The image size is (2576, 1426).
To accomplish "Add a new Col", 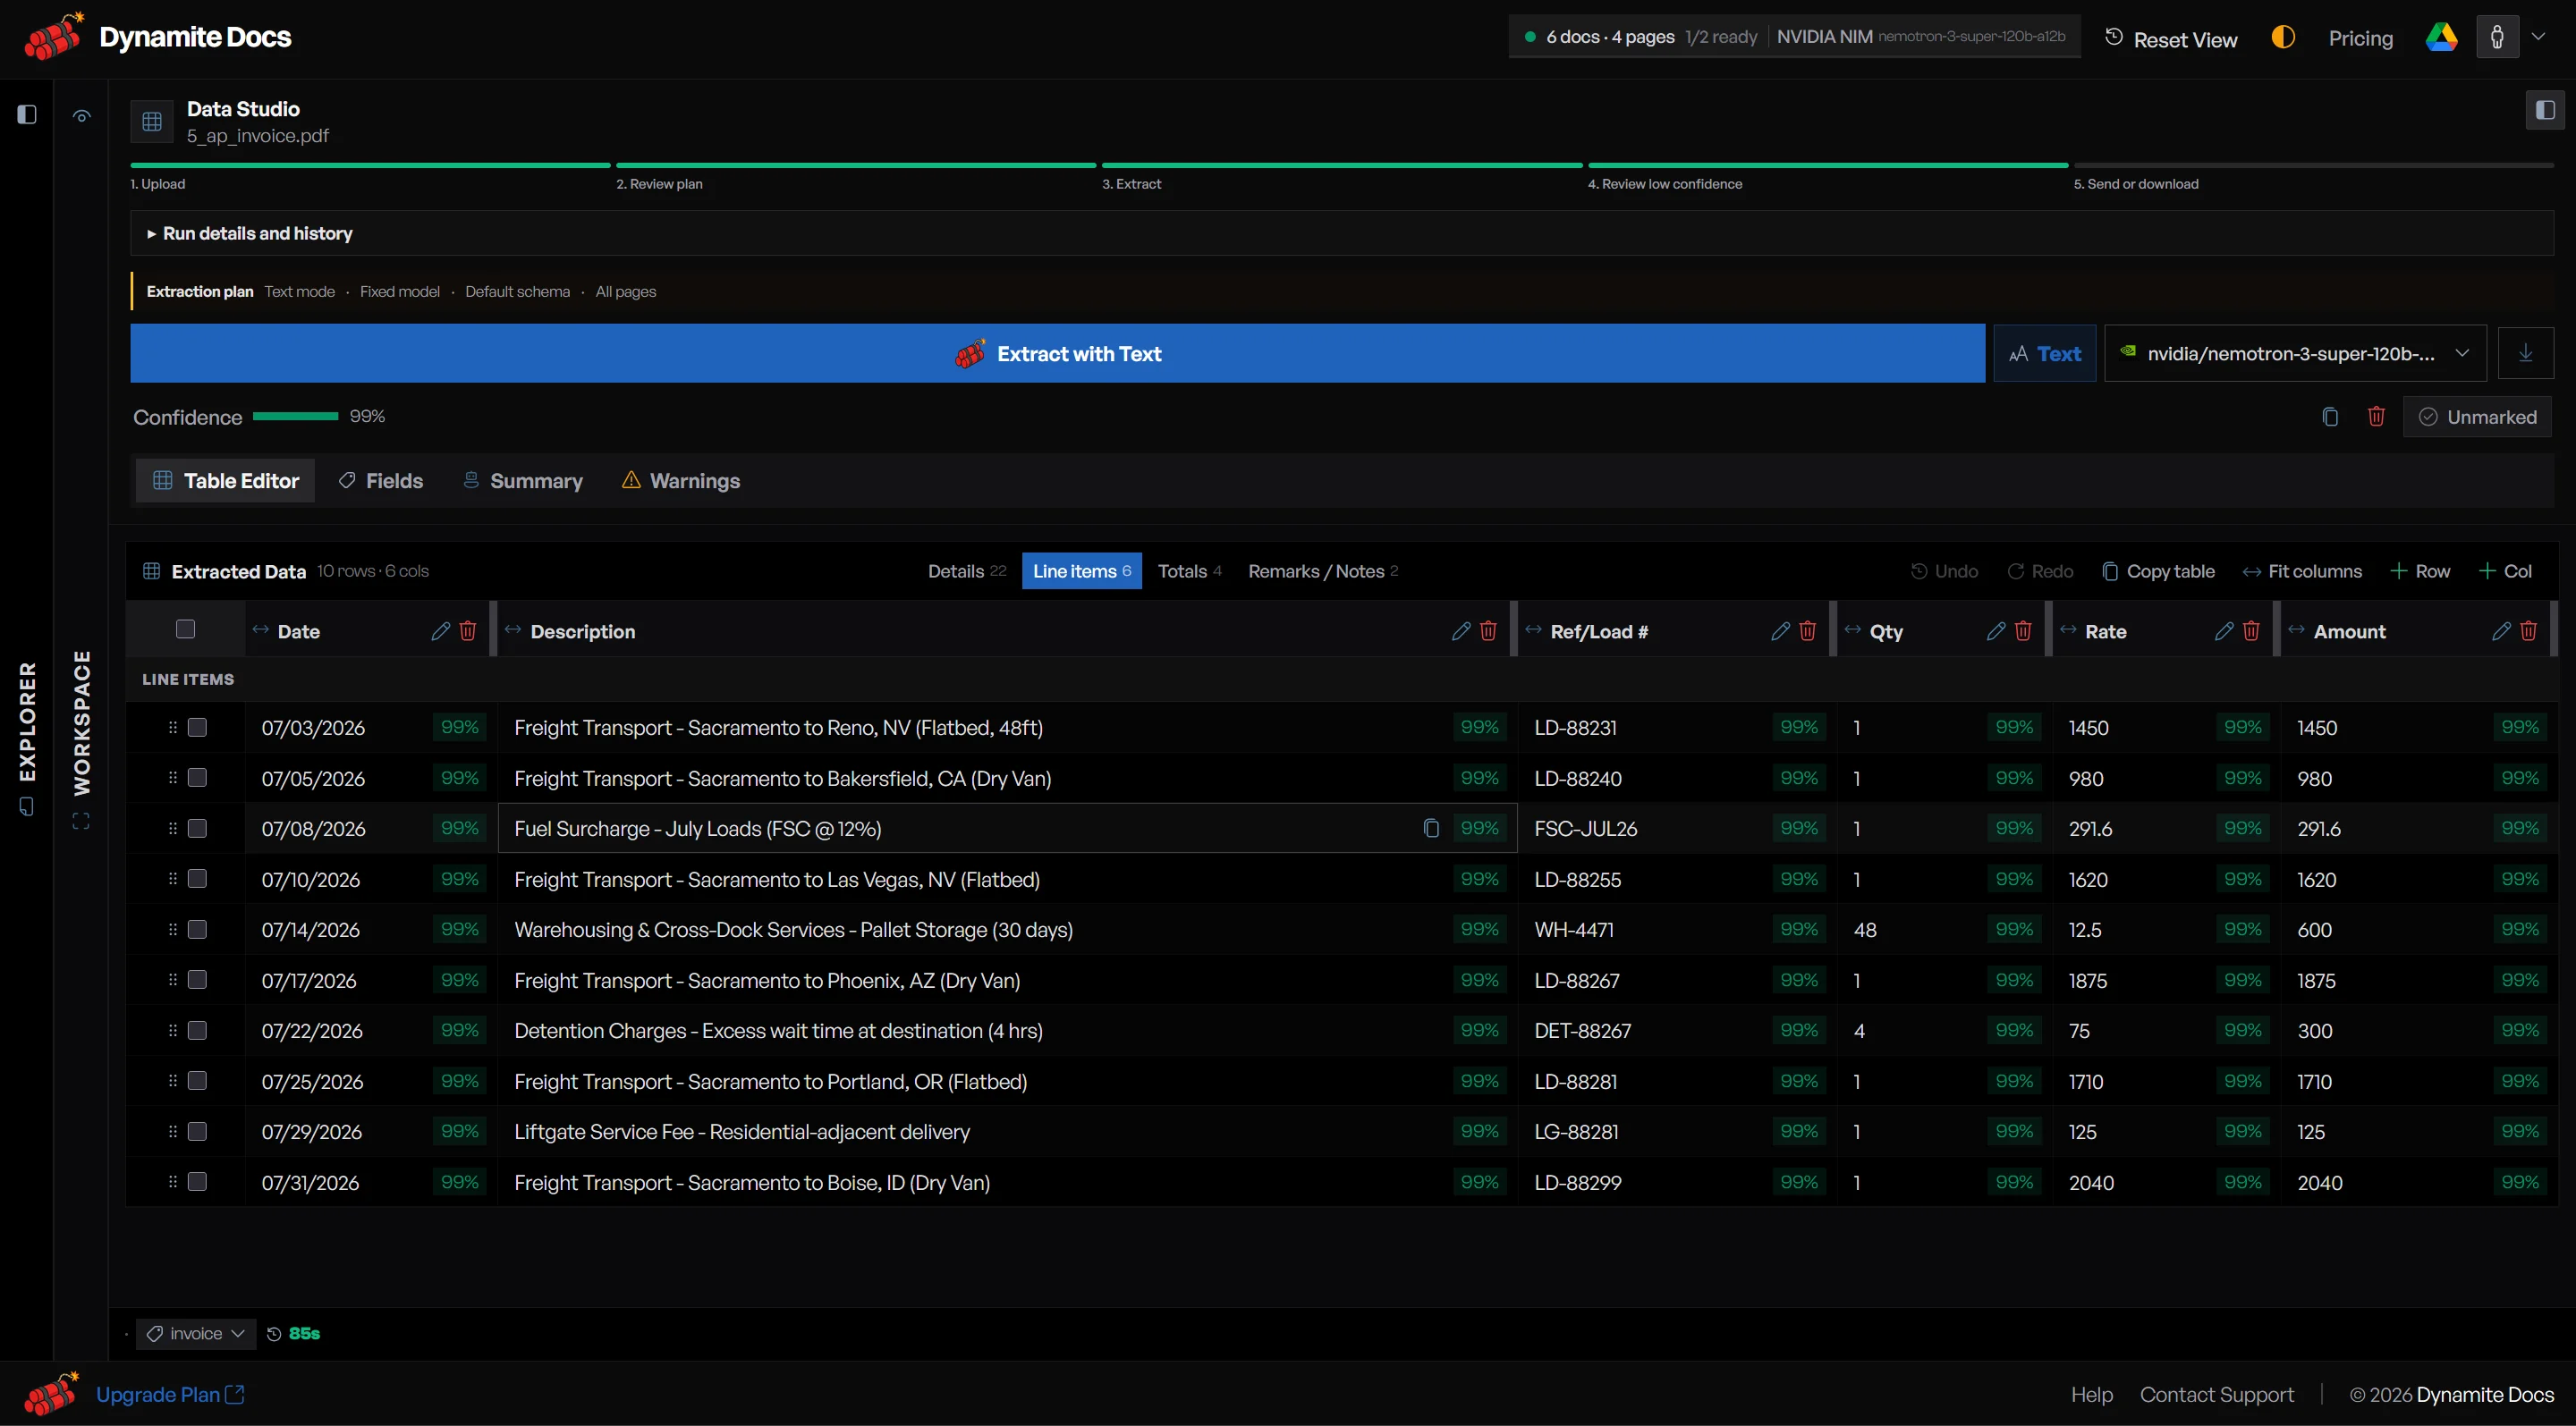I will [x=2506, y=571].
